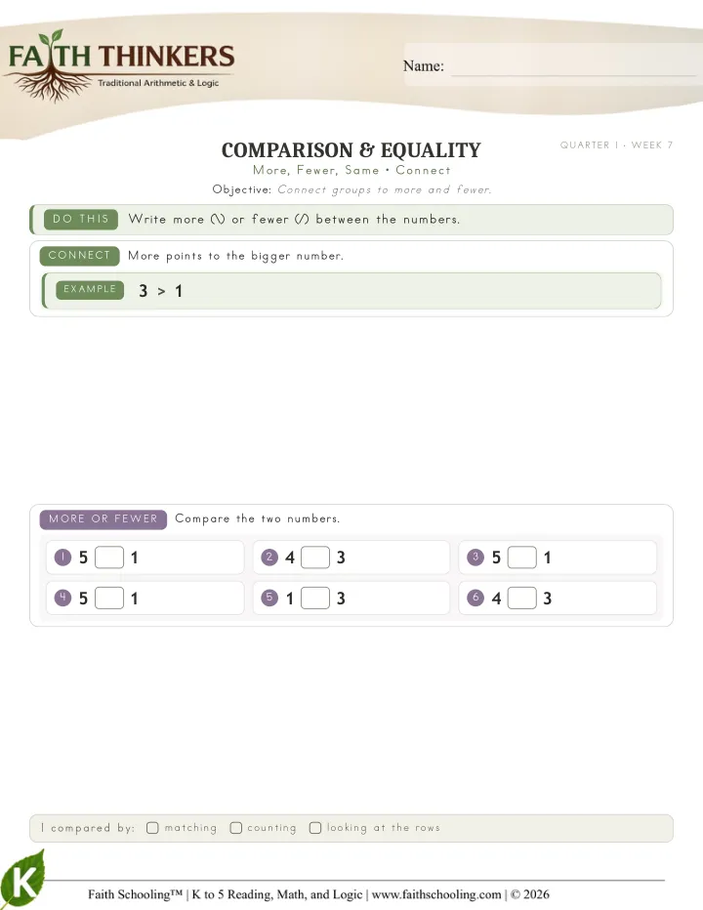Select the purple number 5 circle
The width and height of the screenshot is (703, 910).
point(269,598)
